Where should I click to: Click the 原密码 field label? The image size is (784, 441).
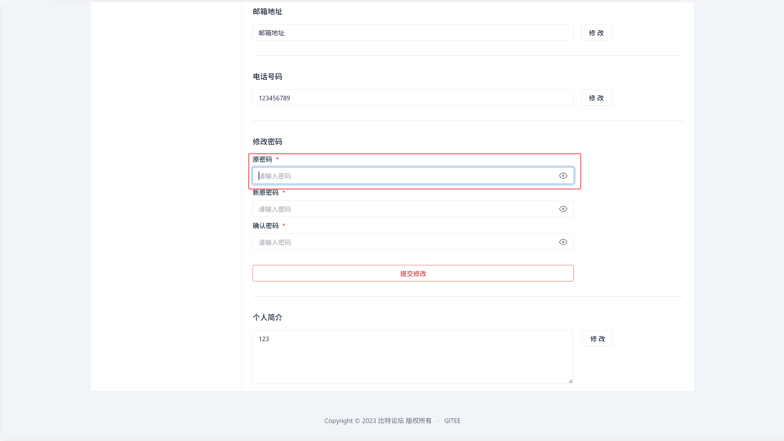point(262,159)
